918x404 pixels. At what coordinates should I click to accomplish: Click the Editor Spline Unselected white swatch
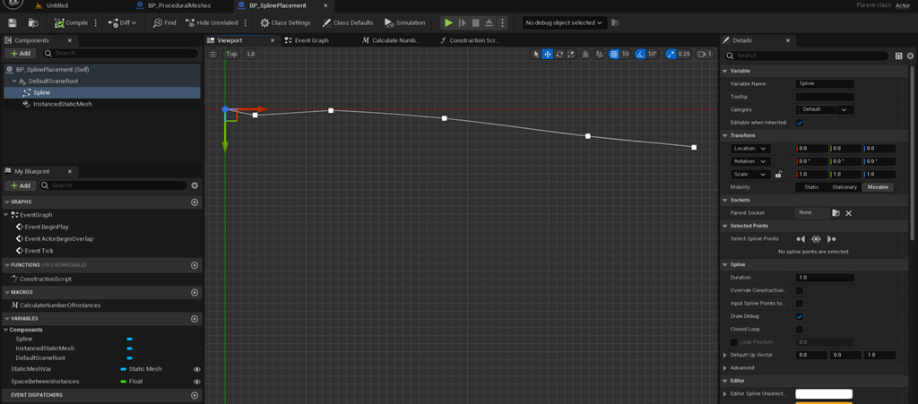pyautogui.click(x=824, y=394)
